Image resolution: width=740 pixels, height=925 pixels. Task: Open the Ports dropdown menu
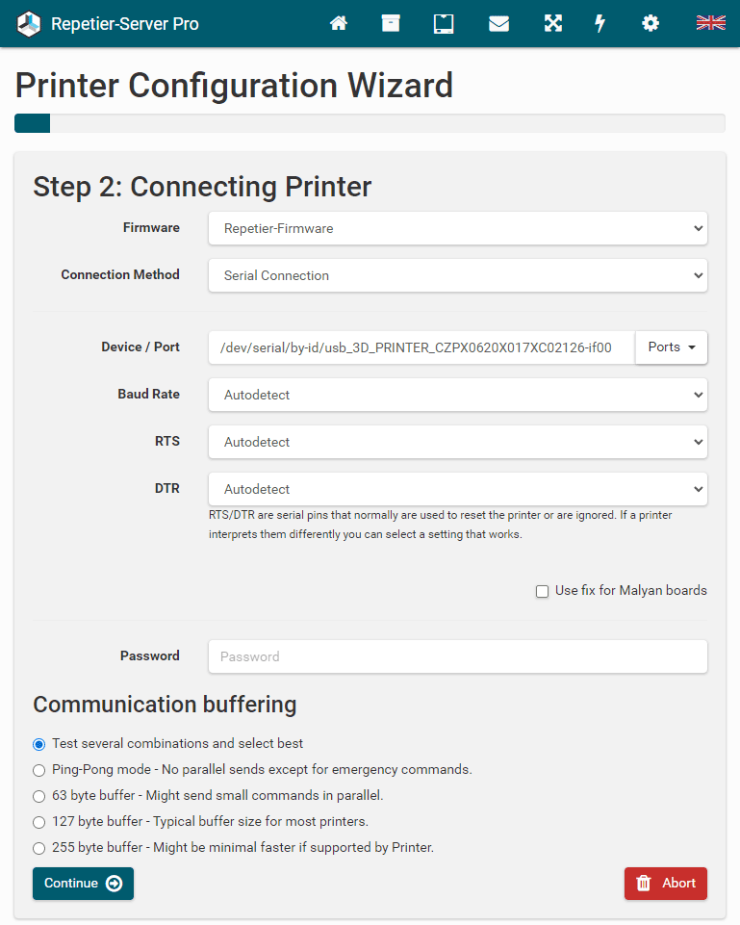(671, 347)
